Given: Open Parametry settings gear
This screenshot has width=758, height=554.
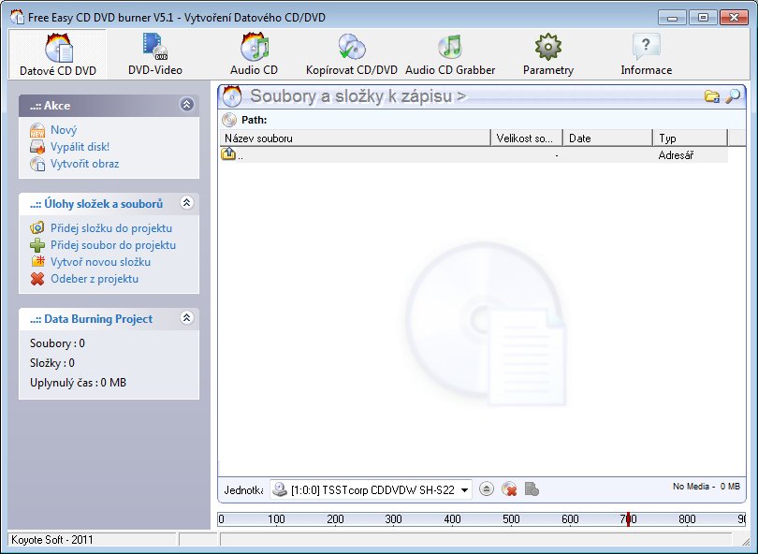Looking at the screenshot, I should click(548, 54).
